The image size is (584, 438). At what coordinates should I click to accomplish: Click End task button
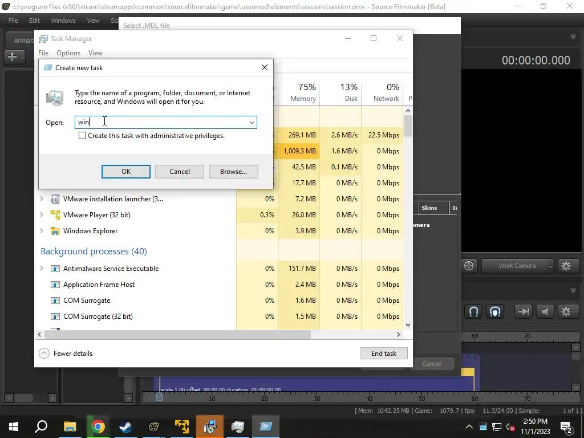point(384,354)
